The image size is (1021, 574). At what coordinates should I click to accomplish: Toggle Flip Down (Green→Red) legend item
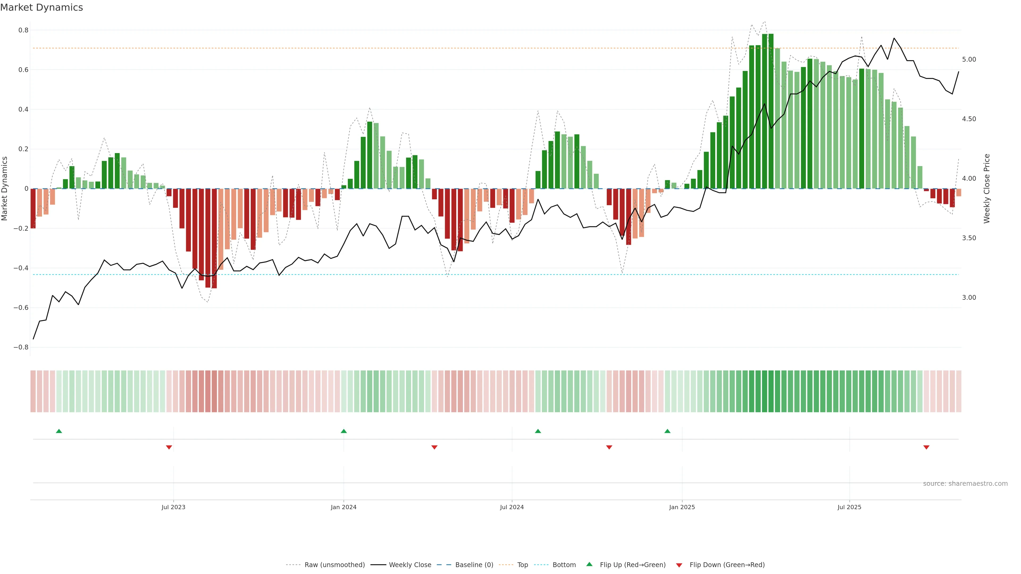(727, 565)
